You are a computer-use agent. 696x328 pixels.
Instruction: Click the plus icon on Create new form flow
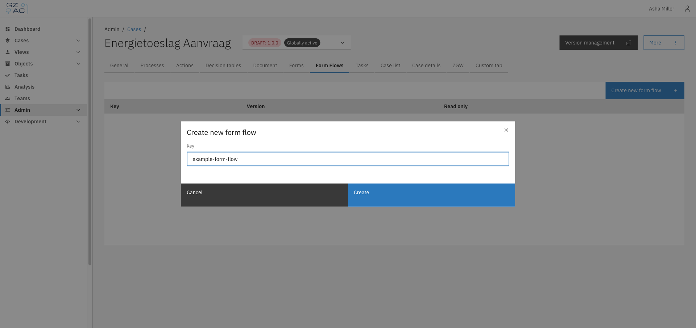675,90
